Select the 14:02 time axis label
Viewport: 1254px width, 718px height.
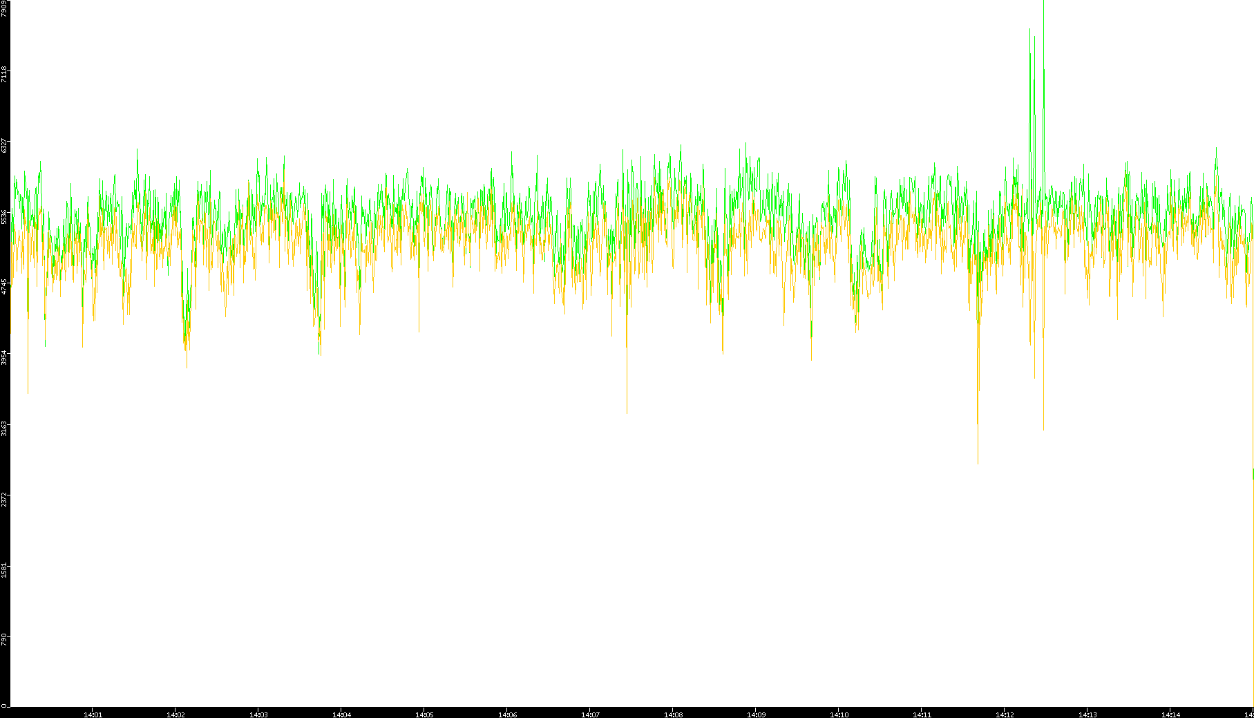pyautogui.click(x=175, y=714)
